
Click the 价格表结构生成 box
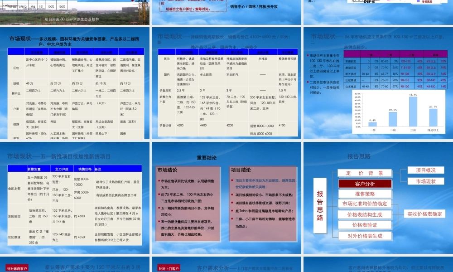365,214
